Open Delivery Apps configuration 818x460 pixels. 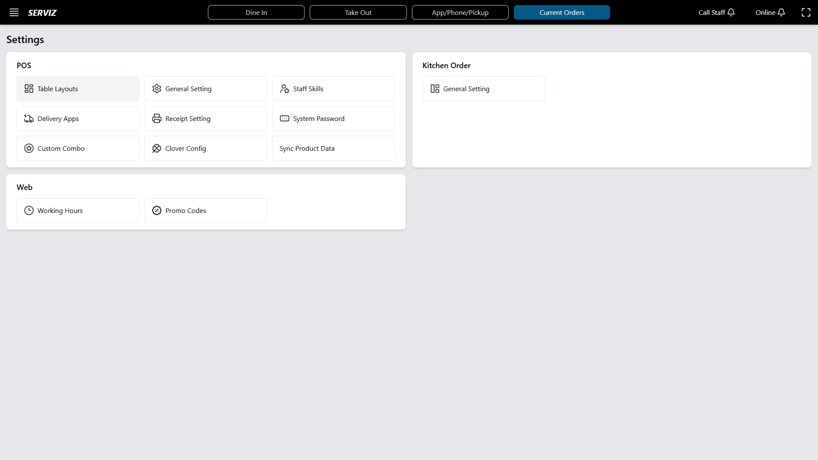(x=77, y=118)
